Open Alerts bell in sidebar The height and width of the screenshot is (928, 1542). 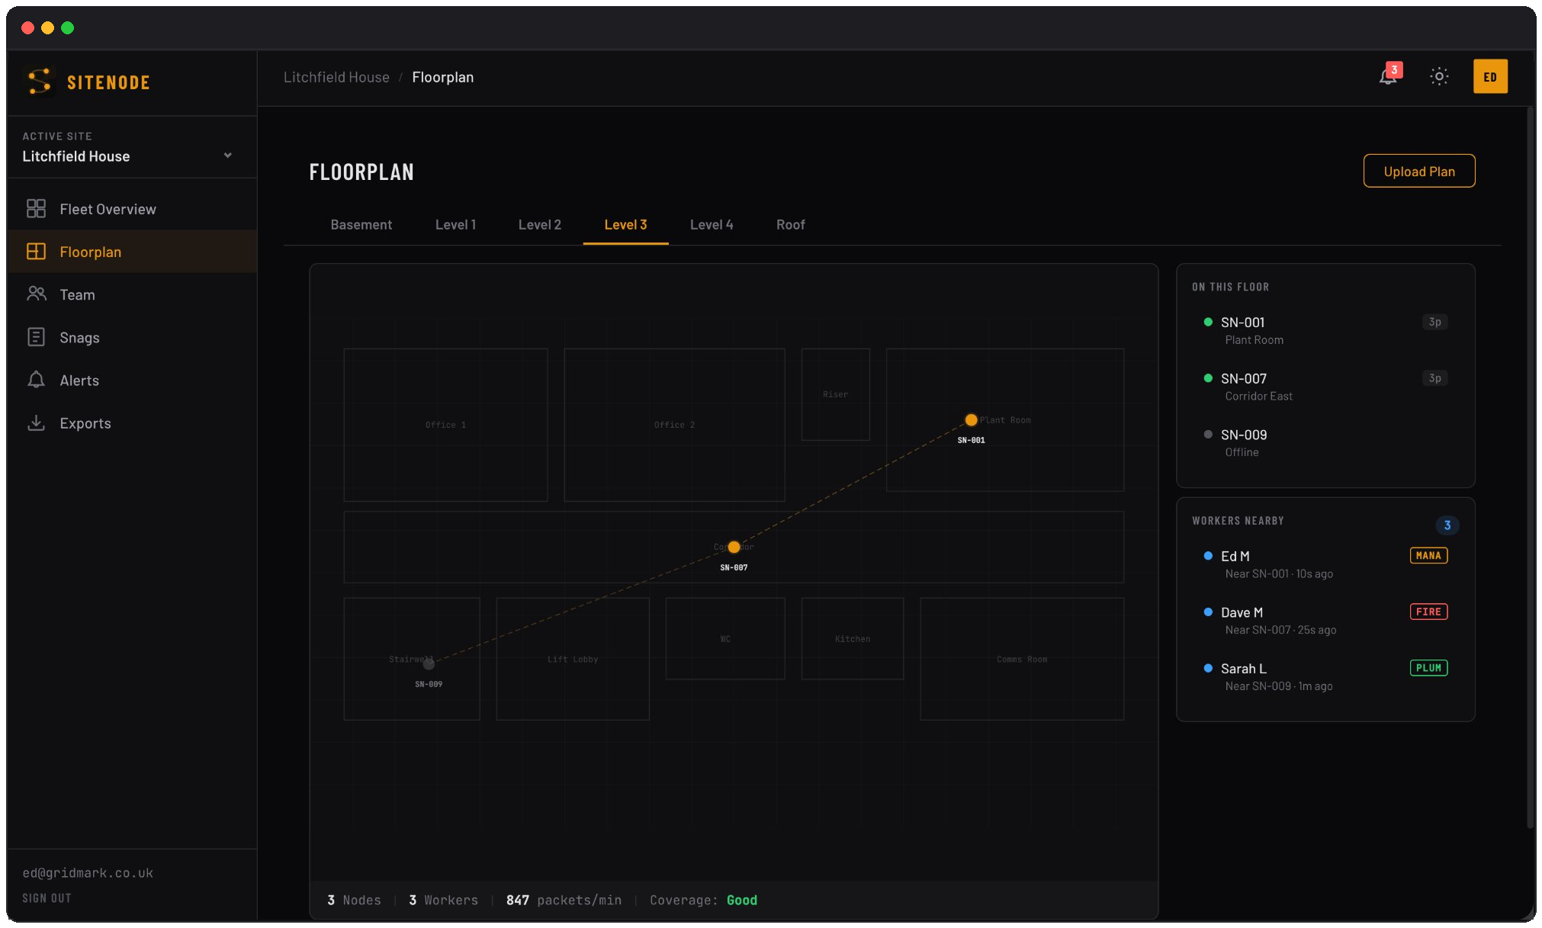pyautogui.click(x=36, y=380)
